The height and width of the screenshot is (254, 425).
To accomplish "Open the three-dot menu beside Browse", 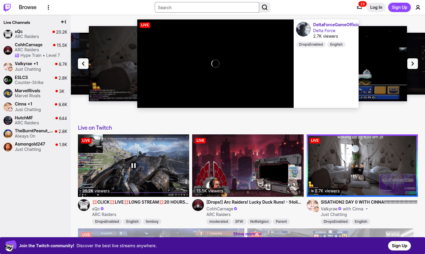I will [48, 7].
